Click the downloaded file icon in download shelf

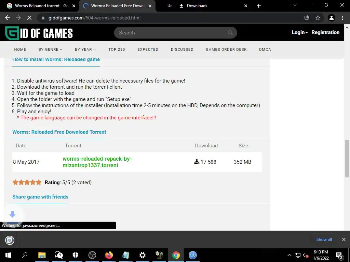(x=10, y=240)
